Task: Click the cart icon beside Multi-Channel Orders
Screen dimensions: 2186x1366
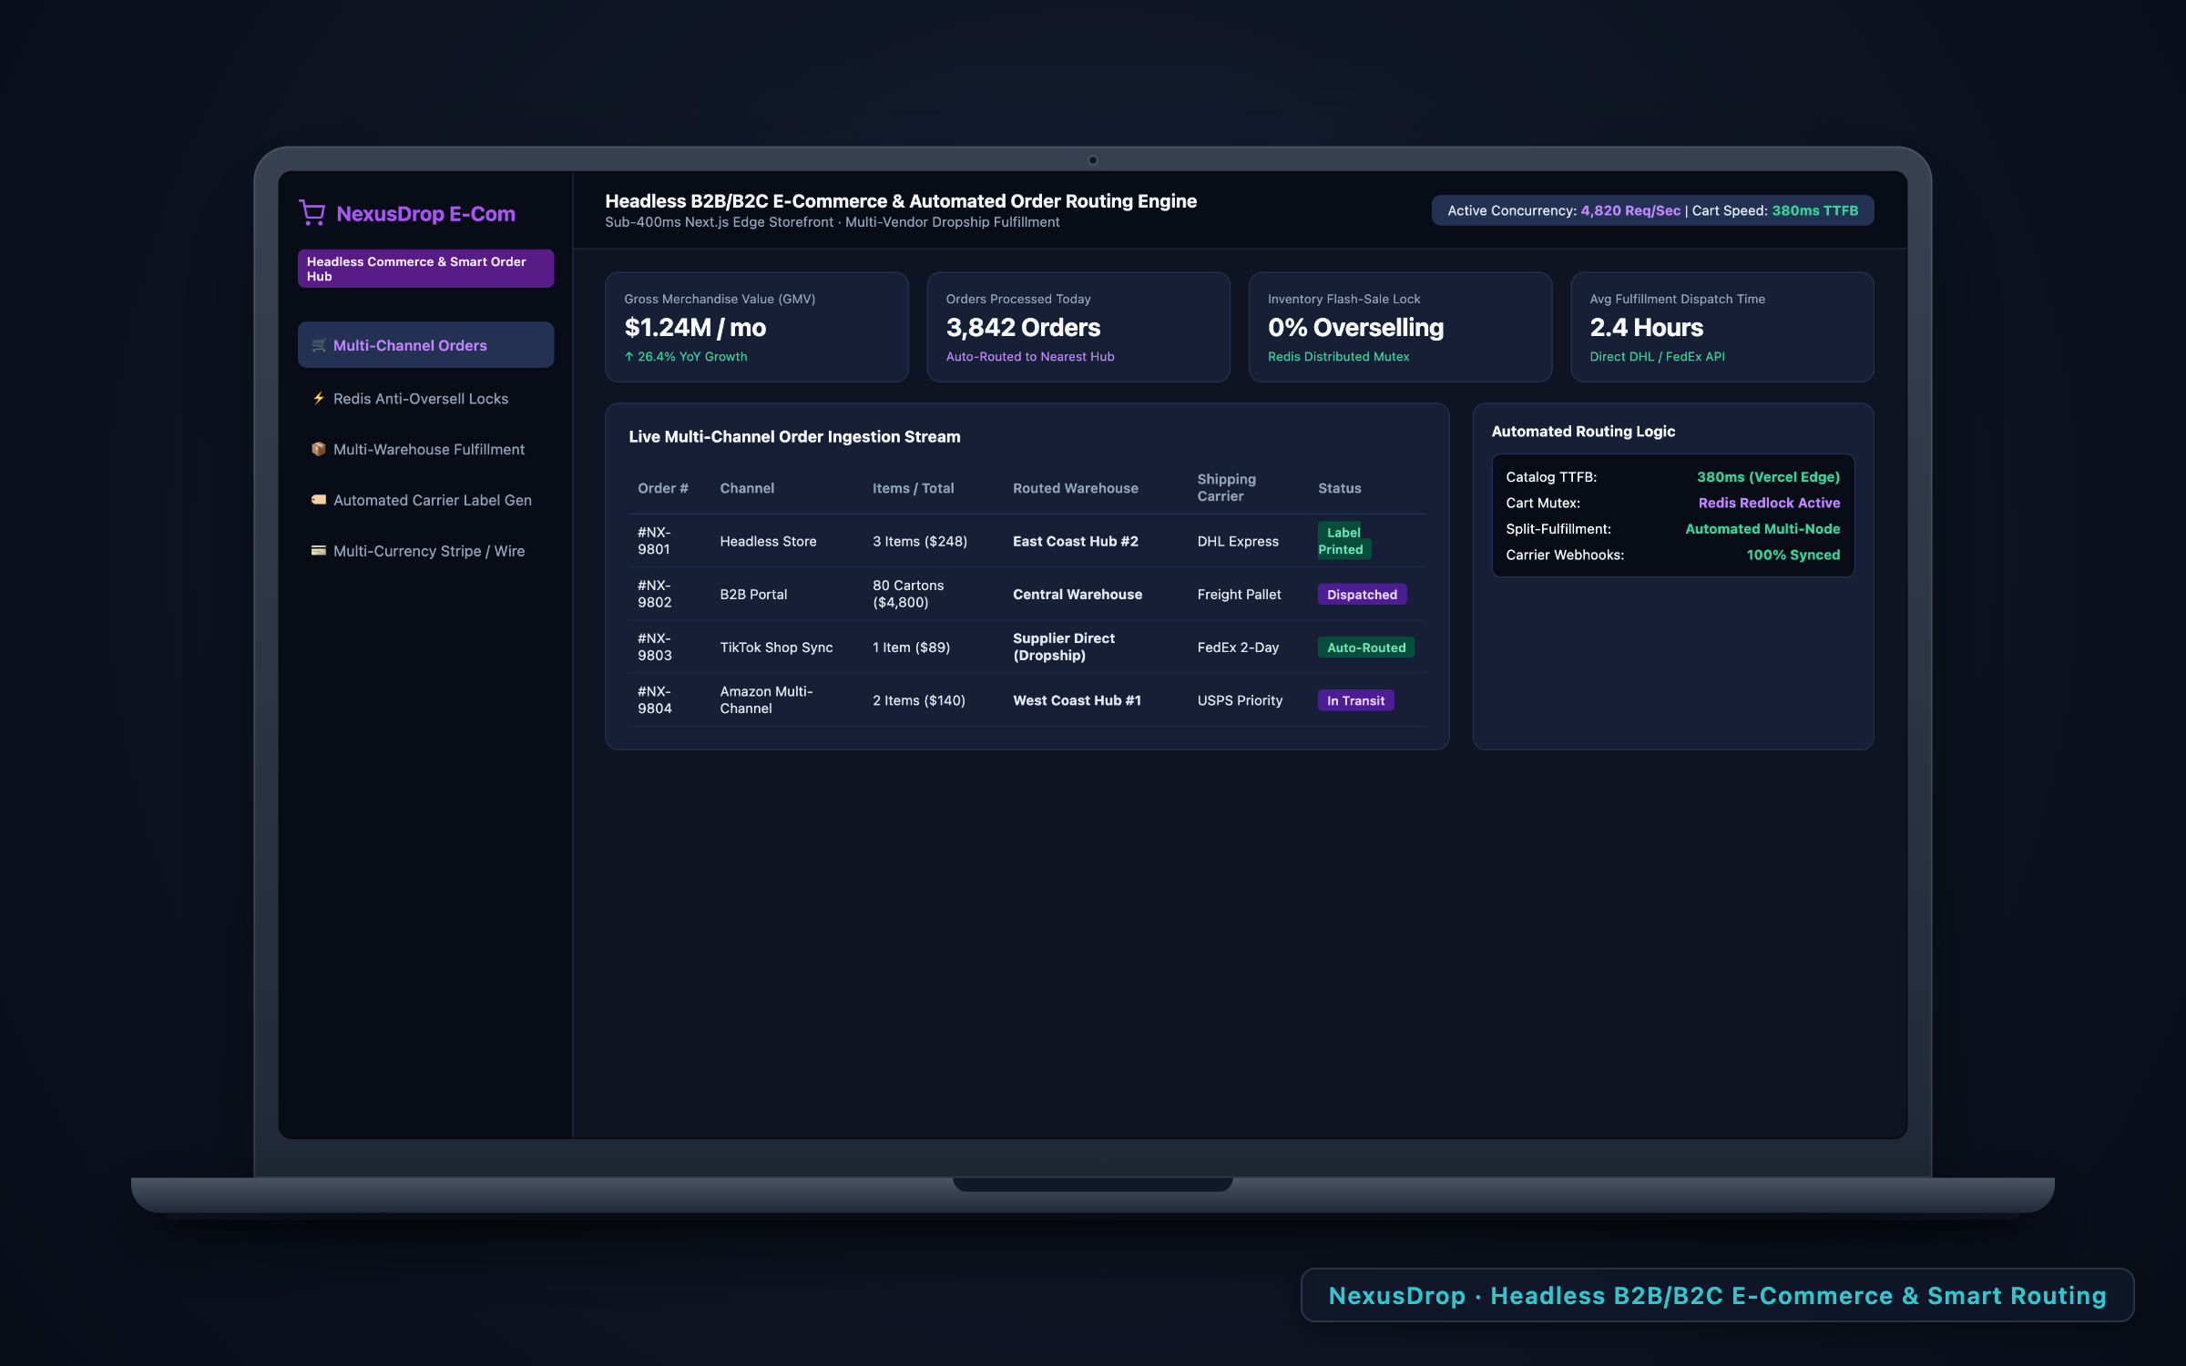Action: tap(319, 345)
